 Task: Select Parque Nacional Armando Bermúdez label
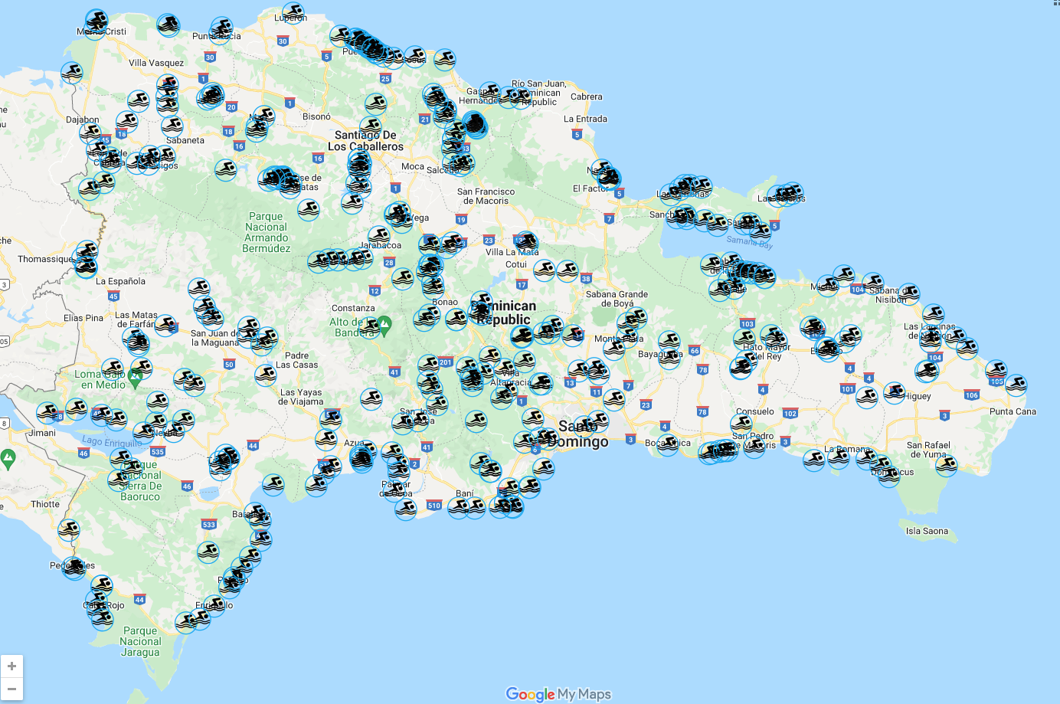[267, 232]
